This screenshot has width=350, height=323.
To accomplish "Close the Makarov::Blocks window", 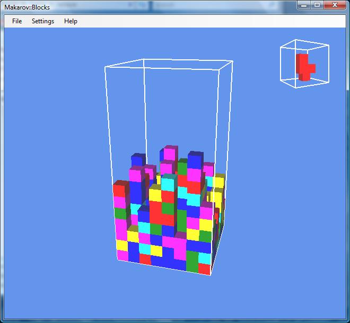I will click(x=335, y=5).
